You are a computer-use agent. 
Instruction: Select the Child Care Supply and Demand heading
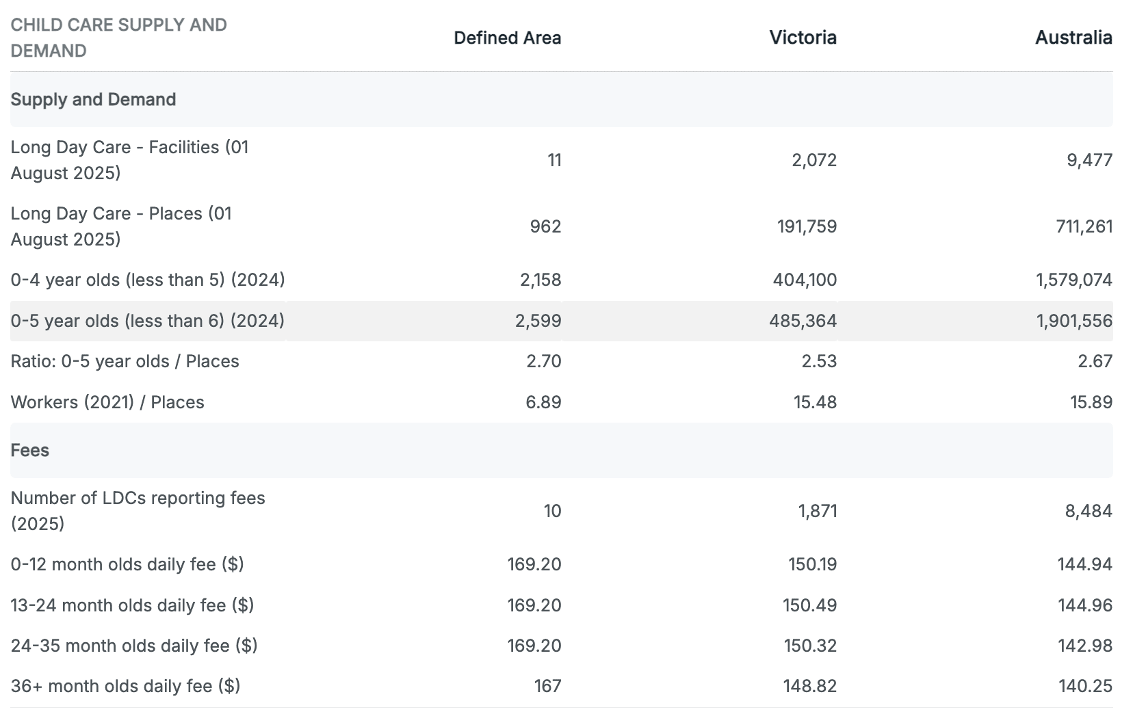pos(118,38)
